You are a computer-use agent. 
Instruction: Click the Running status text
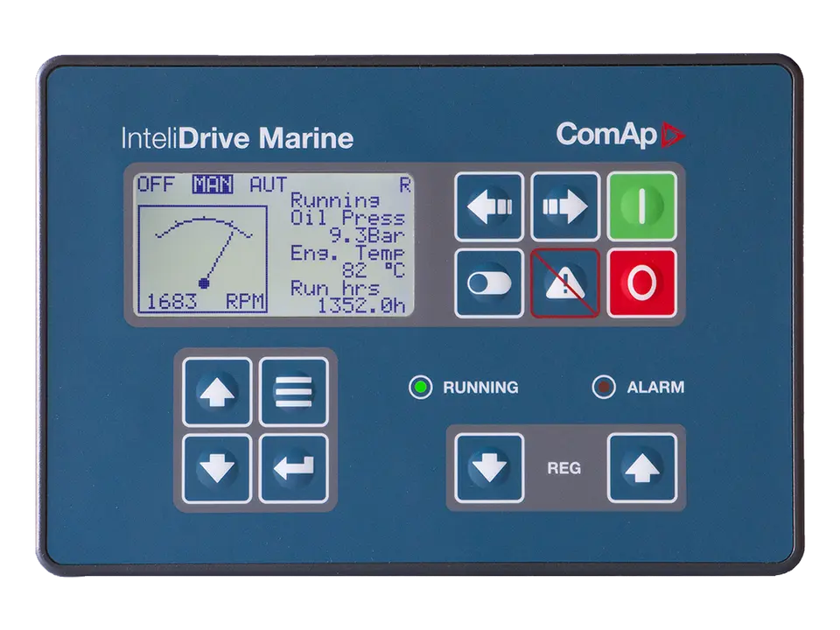click(335, 200)
